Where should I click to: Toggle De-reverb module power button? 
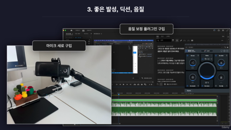pyautogui.click(x=188, y=86)
